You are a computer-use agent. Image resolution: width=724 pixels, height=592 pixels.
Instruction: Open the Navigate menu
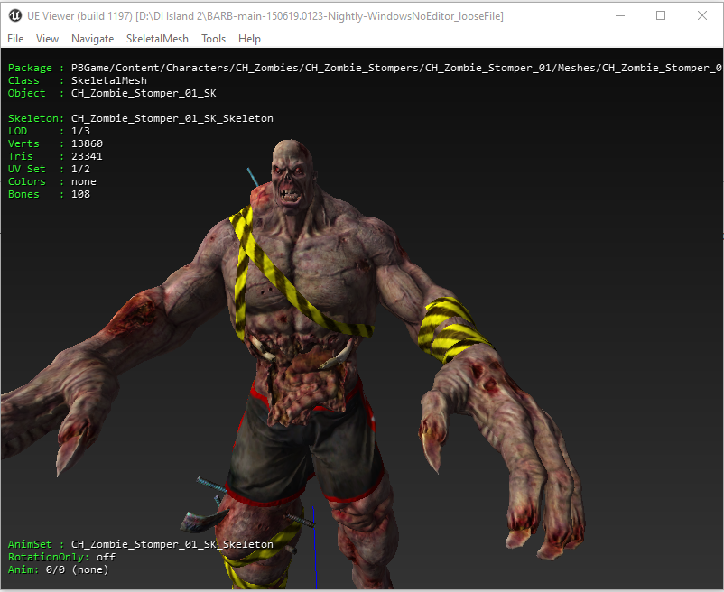pos(92,39)
